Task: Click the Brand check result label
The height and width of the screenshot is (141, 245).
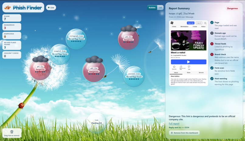Action: [x=220, y=55]
